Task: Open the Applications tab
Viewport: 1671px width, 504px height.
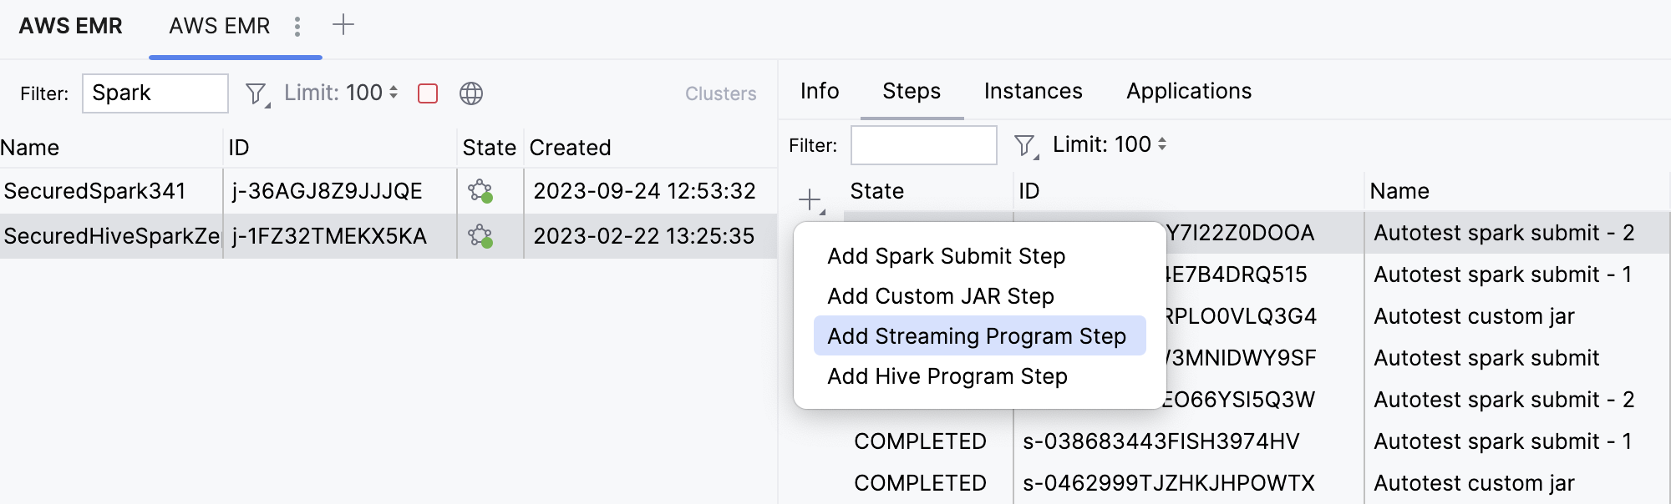Action: point(1188,91)
